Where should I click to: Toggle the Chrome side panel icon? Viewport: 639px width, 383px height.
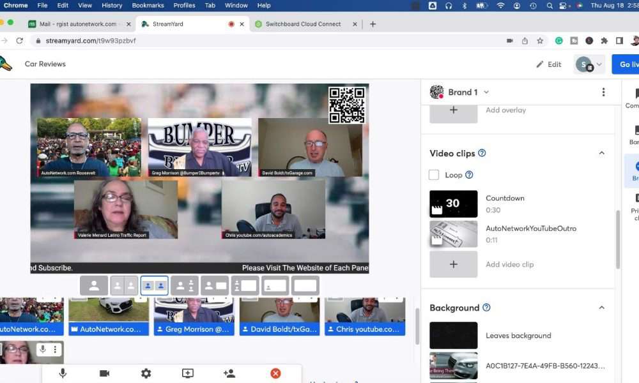point(619,41)
